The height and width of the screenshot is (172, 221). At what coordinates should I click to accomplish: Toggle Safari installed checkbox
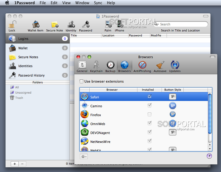(150, 96)
